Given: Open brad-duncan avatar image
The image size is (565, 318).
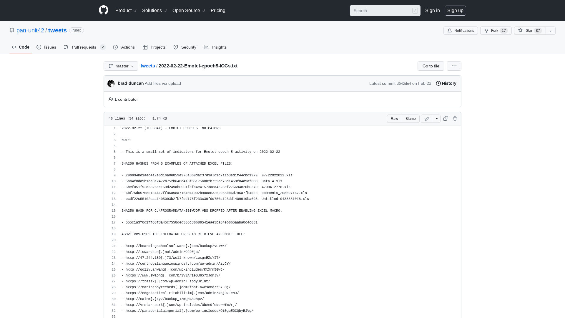Looking at the screenshot, I should [111, 84].
